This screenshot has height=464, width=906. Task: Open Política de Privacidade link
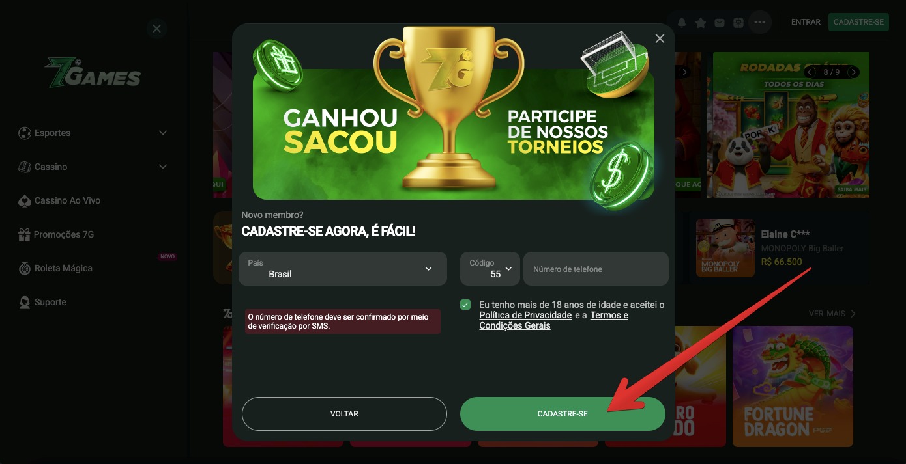pos(525,315)
